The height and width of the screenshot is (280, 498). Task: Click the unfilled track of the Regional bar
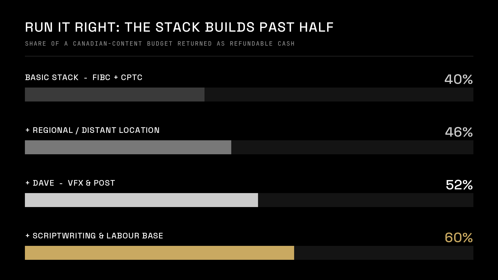[352, 147]
